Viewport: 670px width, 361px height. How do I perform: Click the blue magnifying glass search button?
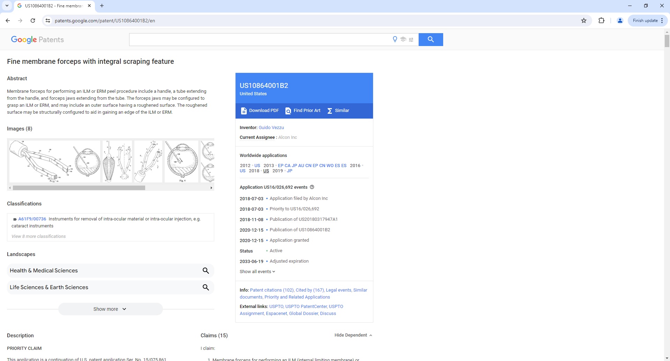(x=431, y=39)
